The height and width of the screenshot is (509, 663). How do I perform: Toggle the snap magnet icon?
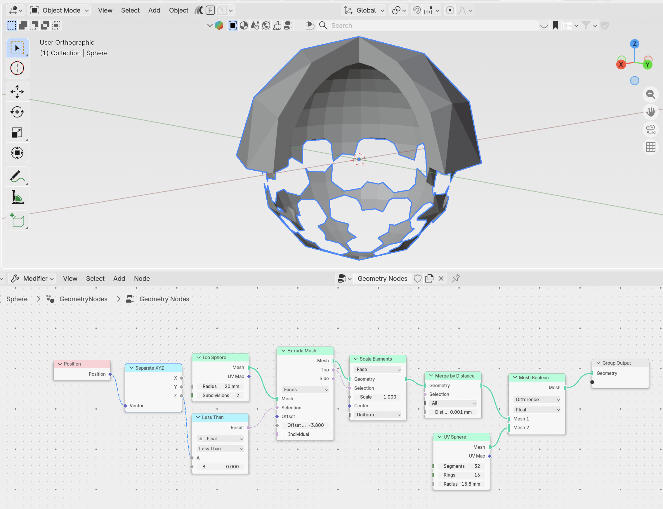(417, 10)
